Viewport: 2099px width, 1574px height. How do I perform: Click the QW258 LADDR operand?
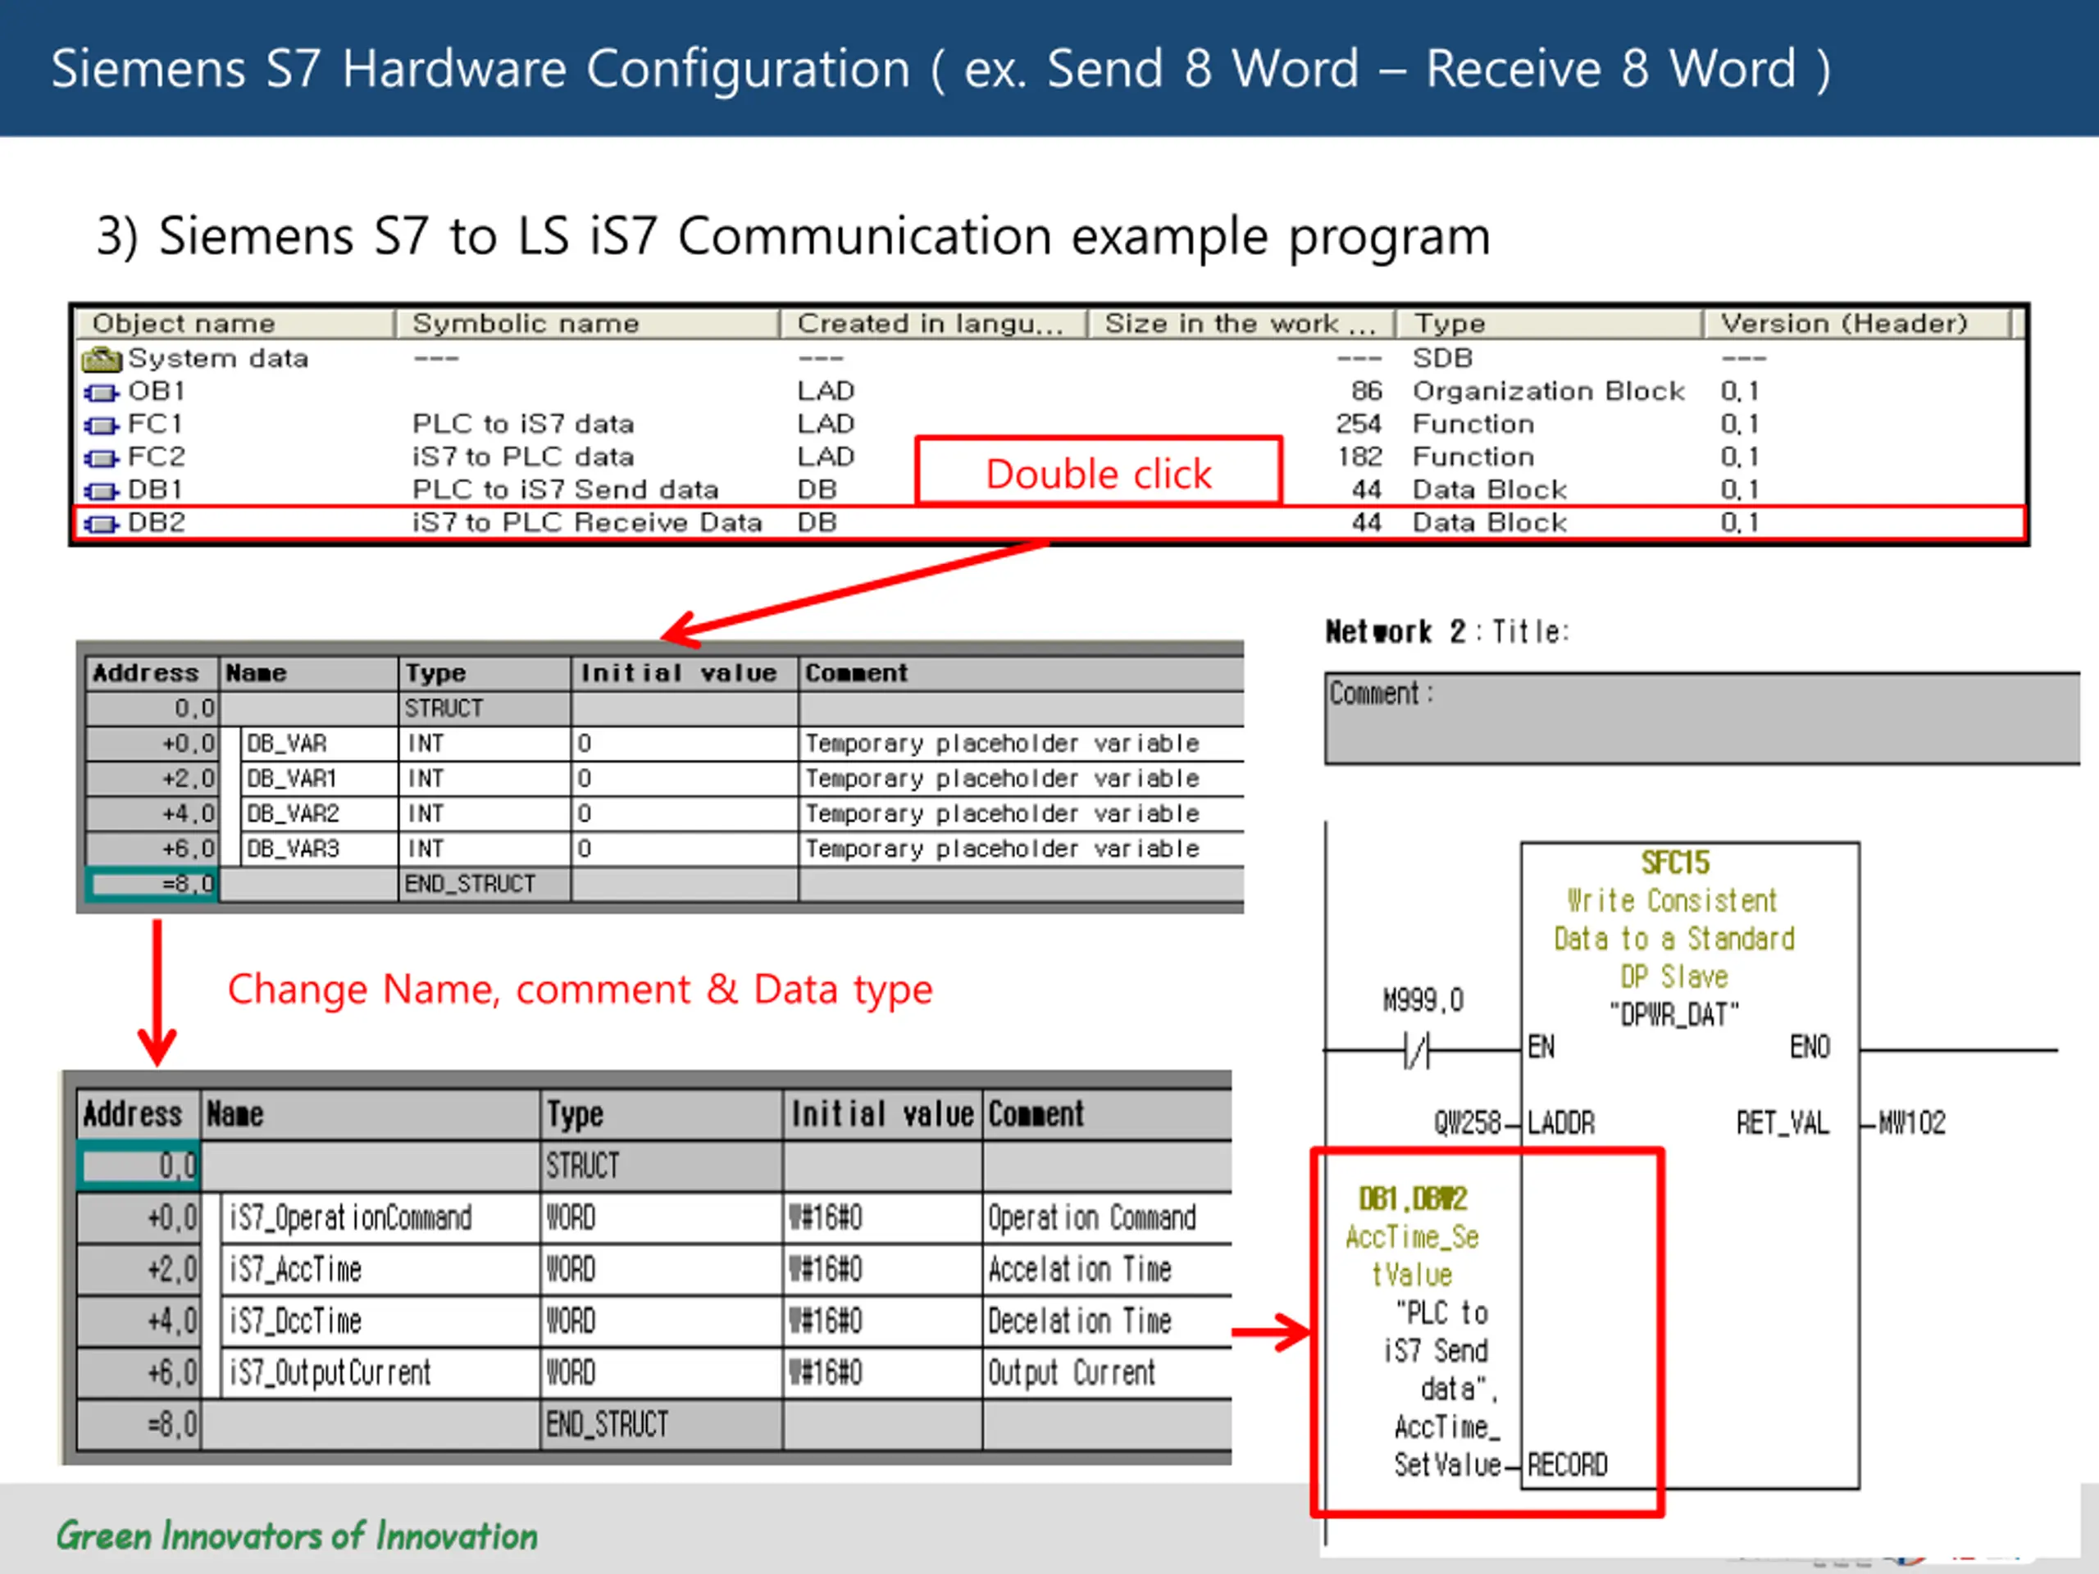1467,1124
